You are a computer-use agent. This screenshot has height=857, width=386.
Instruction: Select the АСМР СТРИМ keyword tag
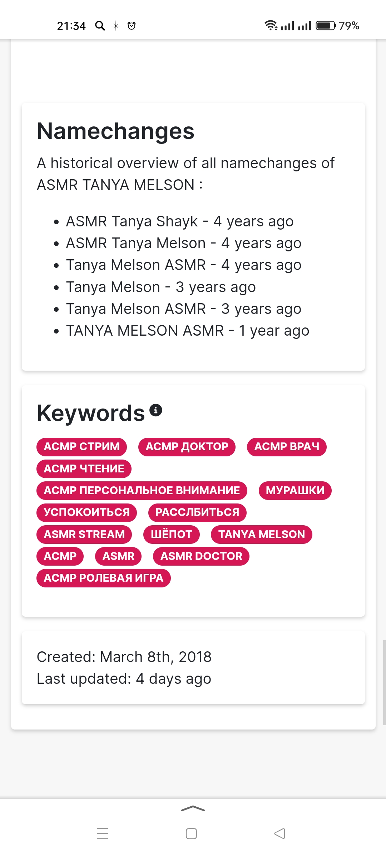coord(82,447)
